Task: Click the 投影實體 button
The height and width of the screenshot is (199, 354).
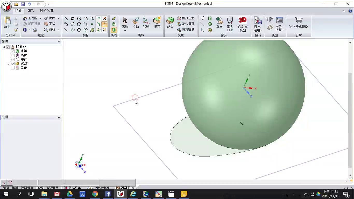Action: tap(186, 30)
